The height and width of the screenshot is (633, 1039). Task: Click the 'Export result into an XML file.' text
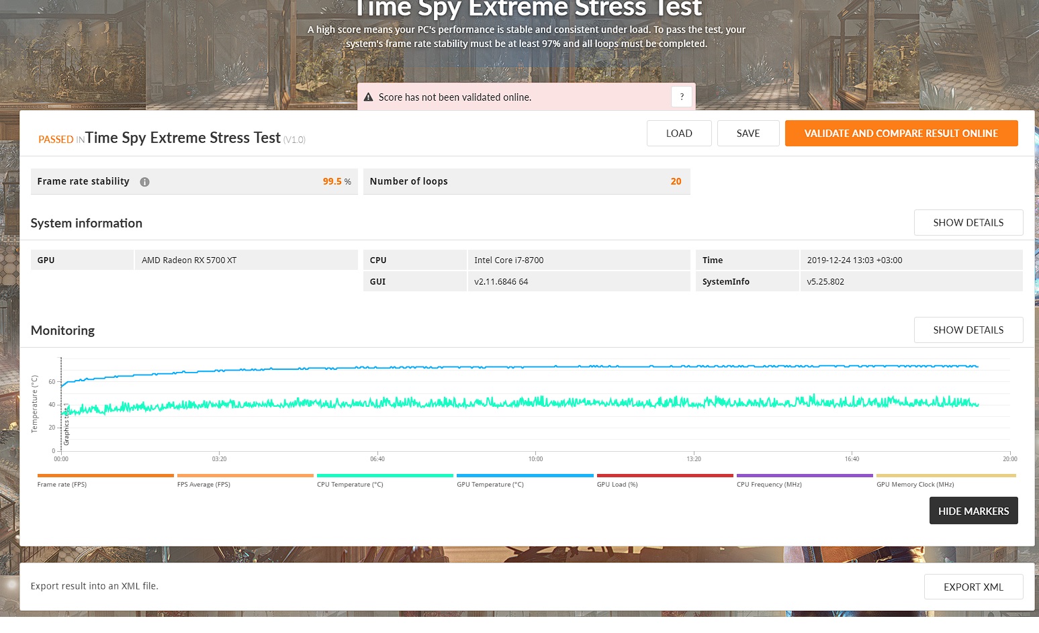tap(95, 586)
